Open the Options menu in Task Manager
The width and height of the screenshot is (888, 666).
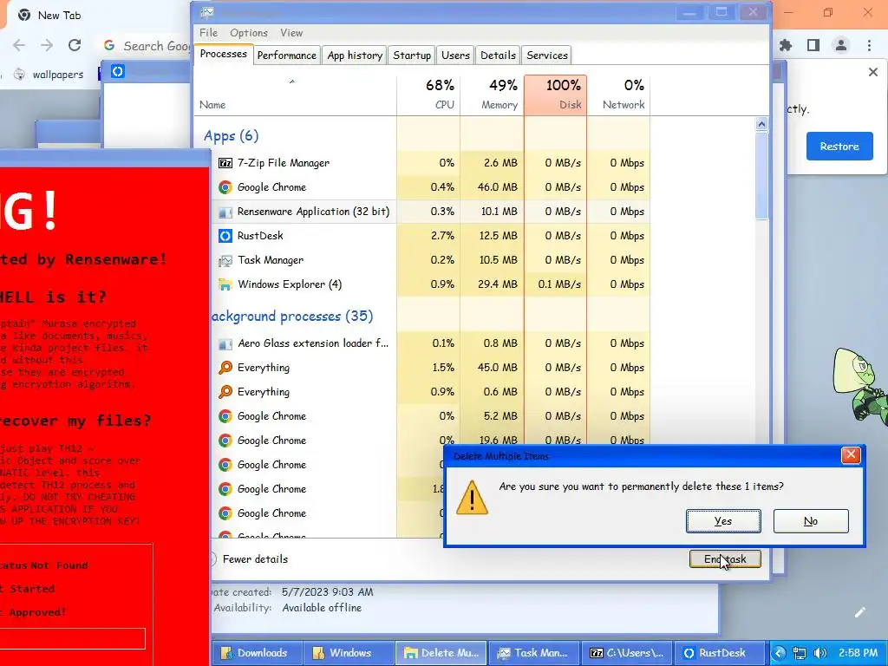(x=249, y=33)
